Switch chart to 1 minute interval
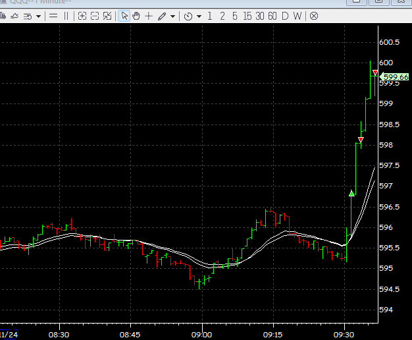The image size is (412, 340). [x=210, y=16]
